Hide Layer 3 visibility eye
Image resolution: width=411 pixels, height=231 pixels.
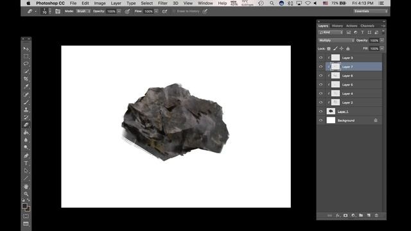pos(321,58)
